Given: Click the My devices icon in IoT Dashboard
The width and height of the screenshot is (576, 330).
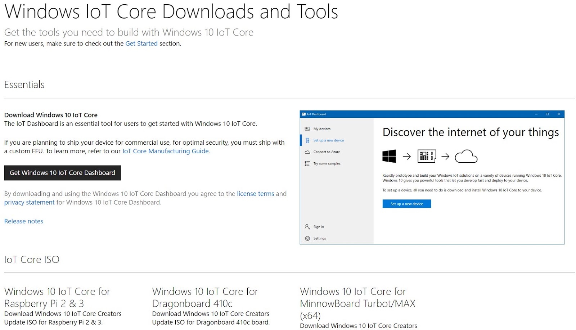Looking at the screenshot, I should pos(307,129).
